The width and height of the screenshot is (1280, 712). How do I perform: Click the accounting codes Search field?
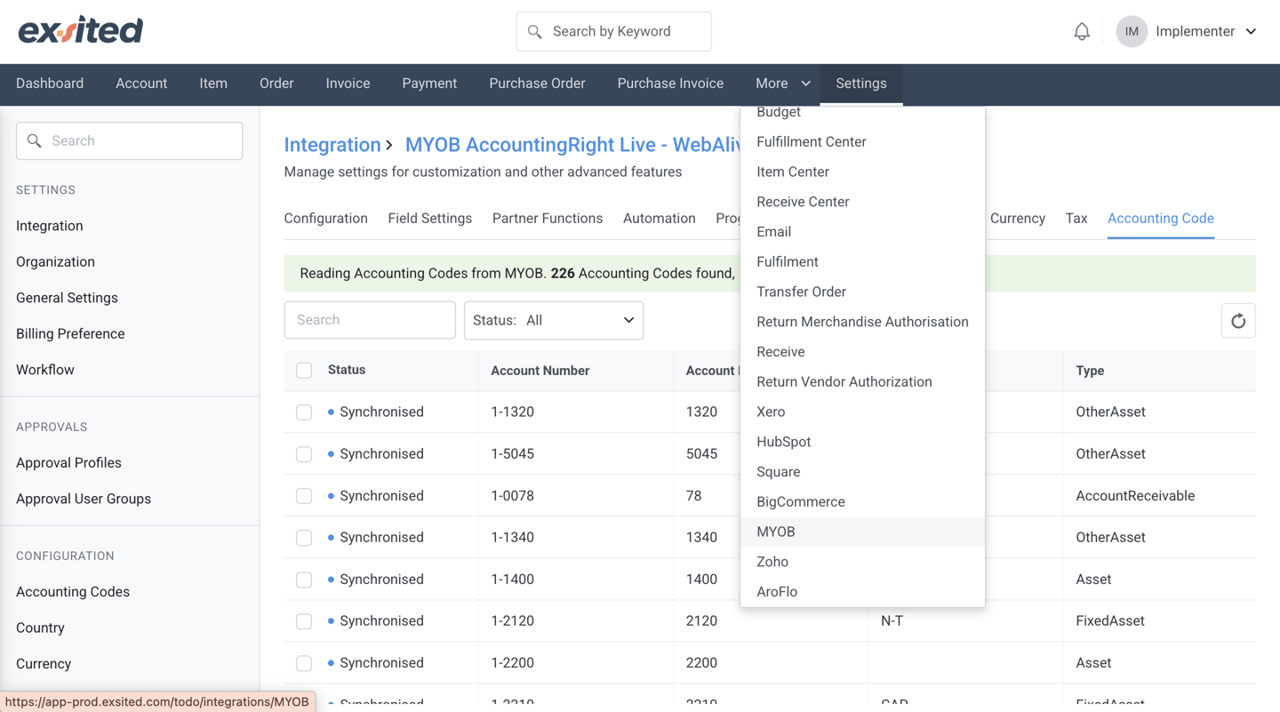(x=370, y=320)
